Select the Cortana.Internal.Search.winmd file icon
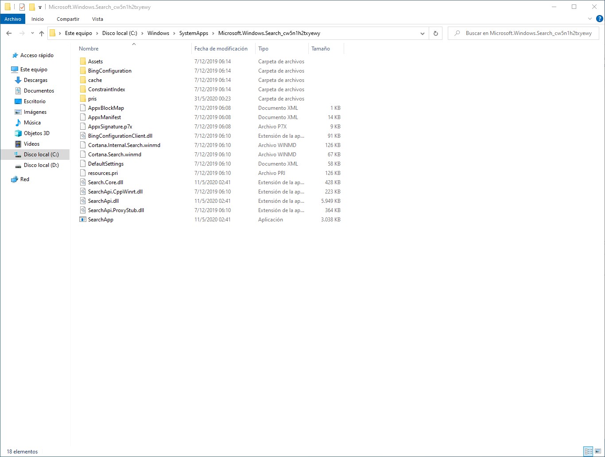This screenshot has width=605, height=457. 83,145
